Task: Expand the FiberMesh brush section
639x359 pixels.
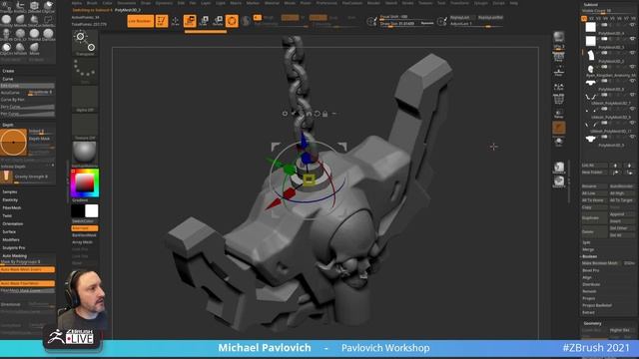Action: tap(11, 207)
